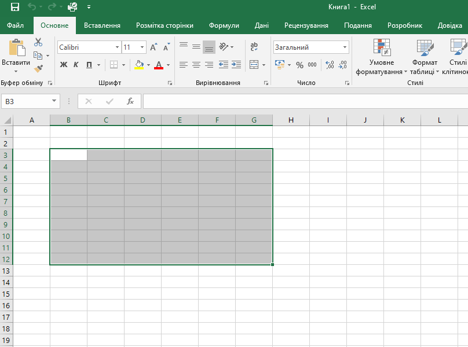Open the font color dropdown arrow
468x347 pixels.
(x=169, y=65)
